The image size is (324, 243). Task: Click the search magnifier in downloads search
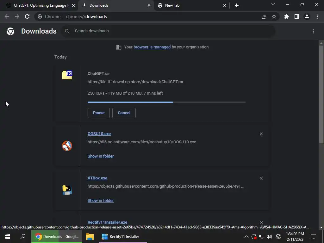point(67,31)
